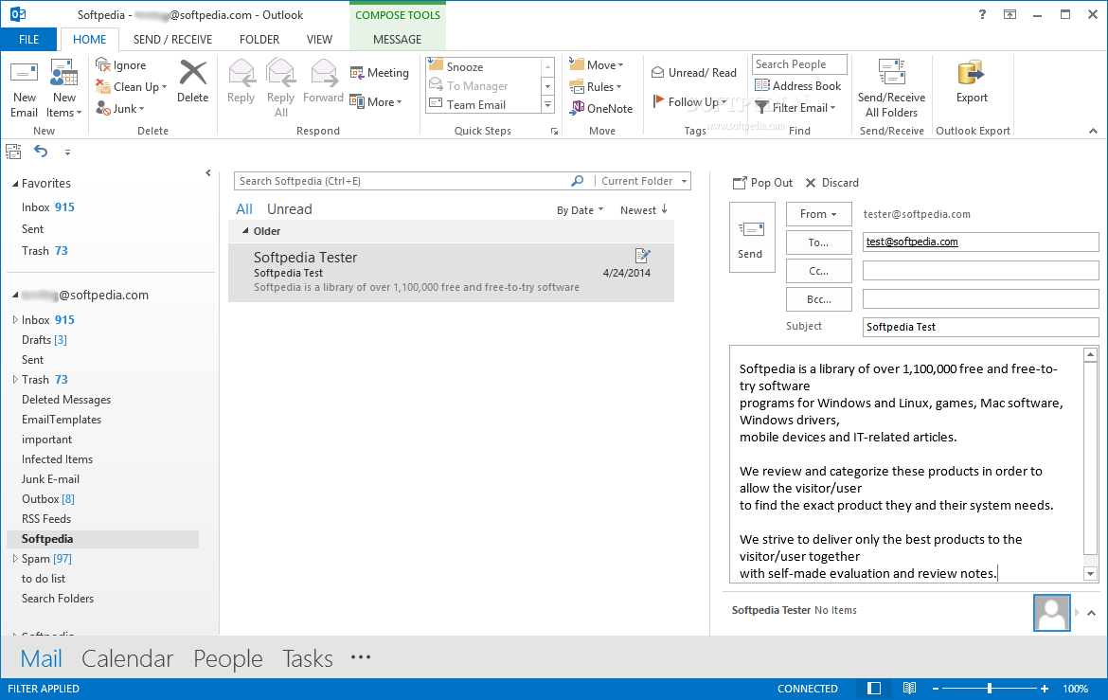Pop Out the reply pane
1108x700 pixels.
[x=763, y=183]
